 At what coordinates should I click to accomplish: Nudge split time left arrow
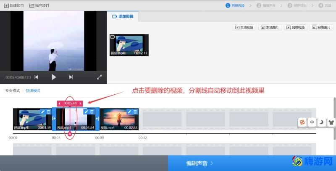coord(59,104)
